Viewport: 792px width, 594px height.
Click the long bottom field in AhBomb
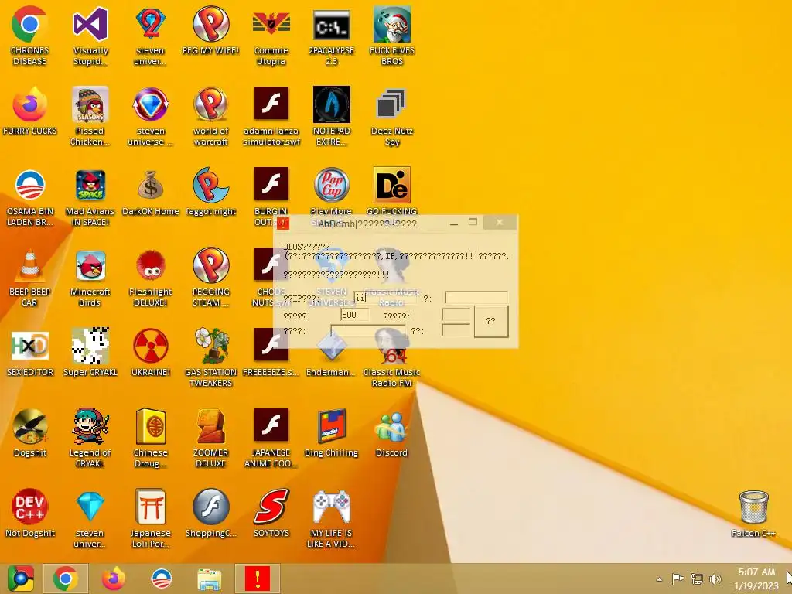(x=368, y=331)
